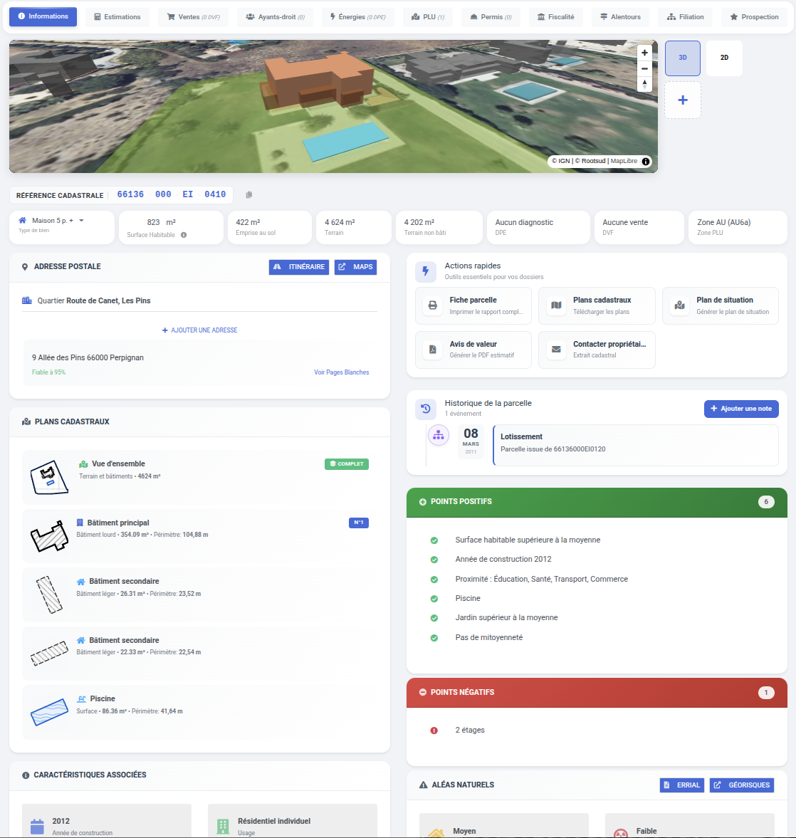Viewport: 796px width, 838px height.
Task: Zoom in on the 3D map
Action: coord(644,53)
